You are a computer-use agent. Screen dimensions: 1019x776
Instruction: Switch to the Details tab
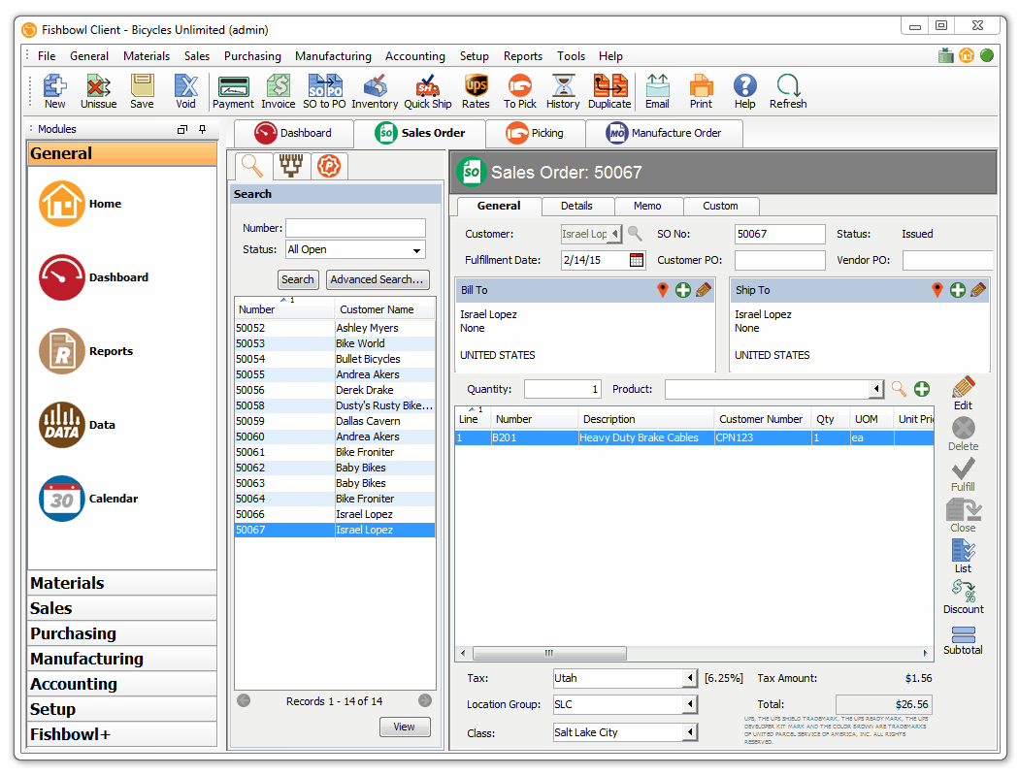pyautogui.click(x=577, y=206)
